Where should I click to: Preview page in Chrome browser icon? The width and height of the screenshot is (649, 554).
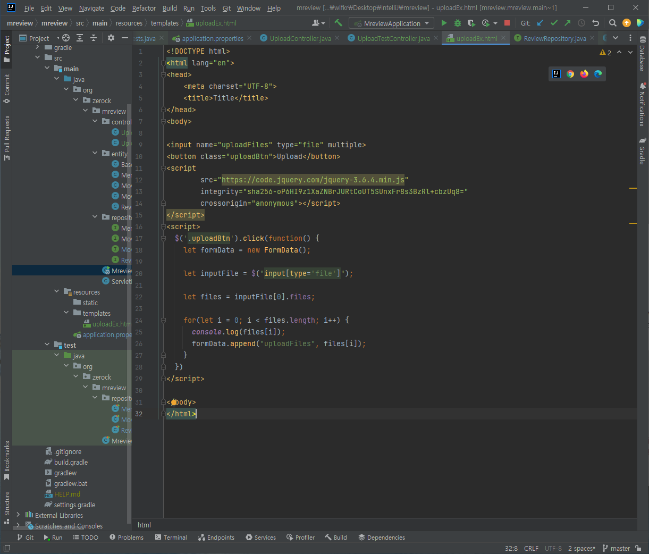point(570,74)
